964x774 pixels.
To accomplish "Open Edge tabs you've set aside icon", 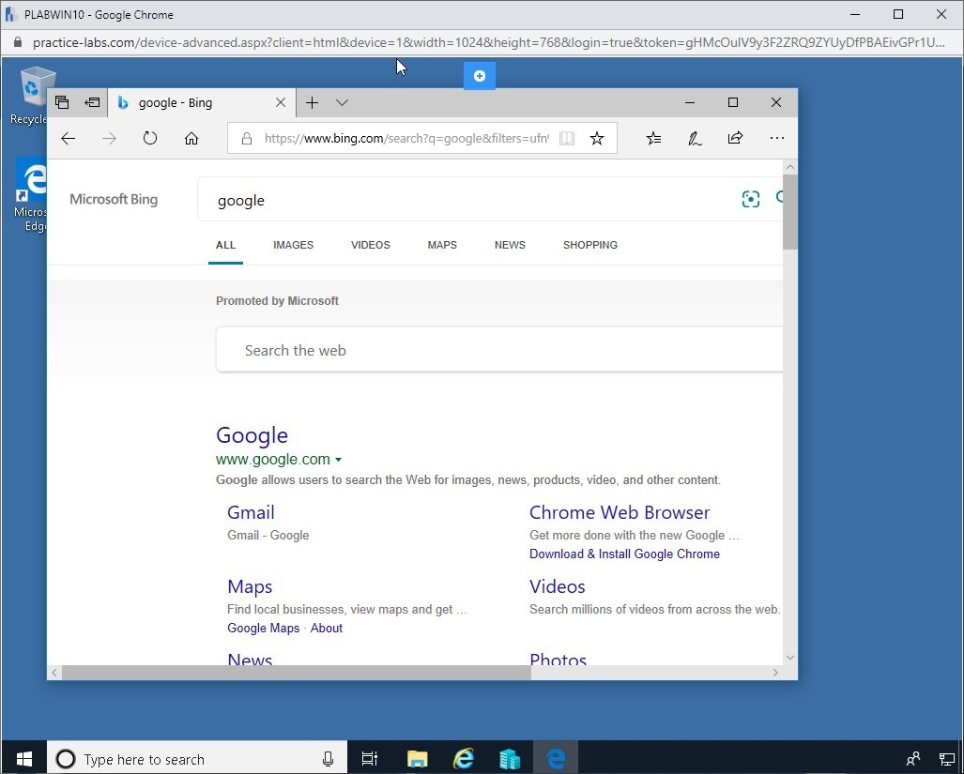I will pyautogui.click(x=62, y=102).
